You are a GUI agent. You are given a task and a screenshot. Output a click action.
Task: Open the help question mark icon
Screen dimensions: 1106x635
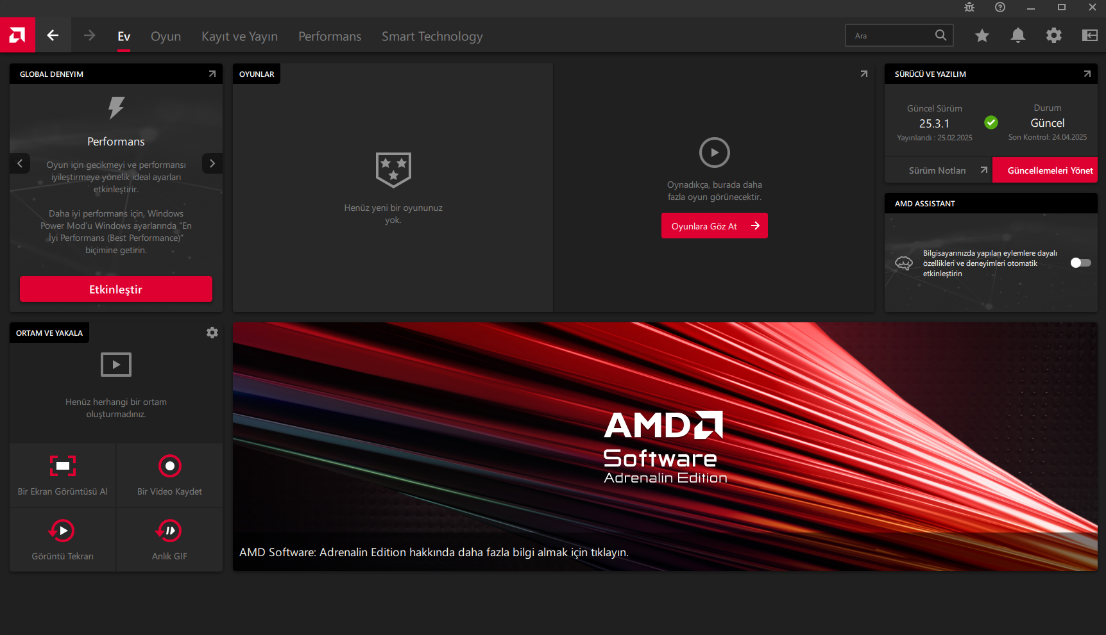[x=1000, y=8]
